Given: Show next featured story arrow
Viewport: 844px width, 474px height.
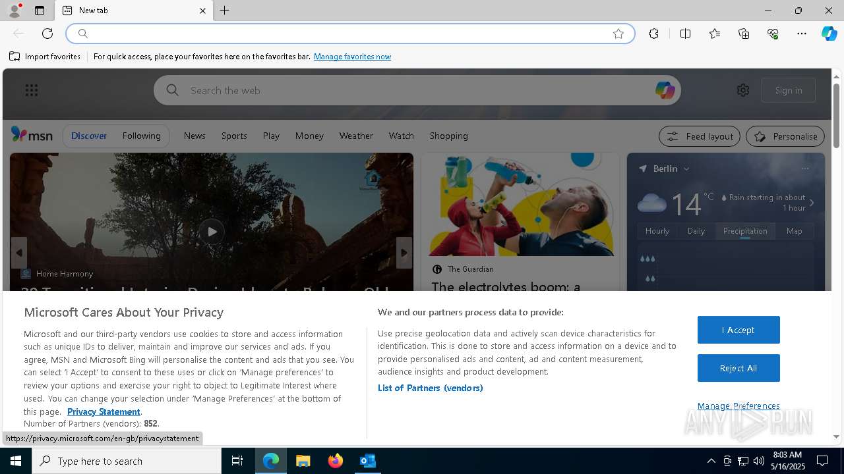Looking at the screenshot, I should 404,253.
